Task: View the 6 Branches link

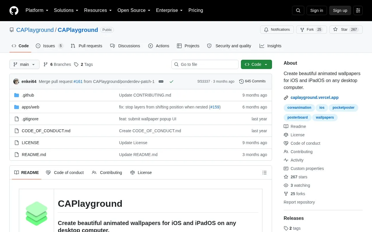Action: click(x=57, y=64)
